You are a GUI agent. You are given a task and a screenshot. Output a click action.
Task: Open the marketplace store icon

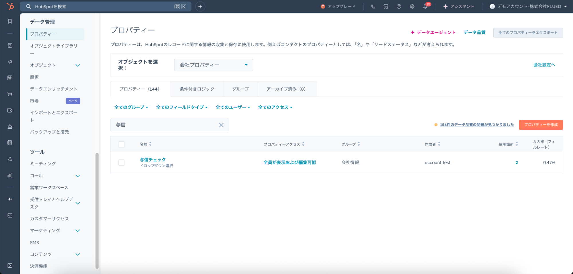click(x=386, y=7)
